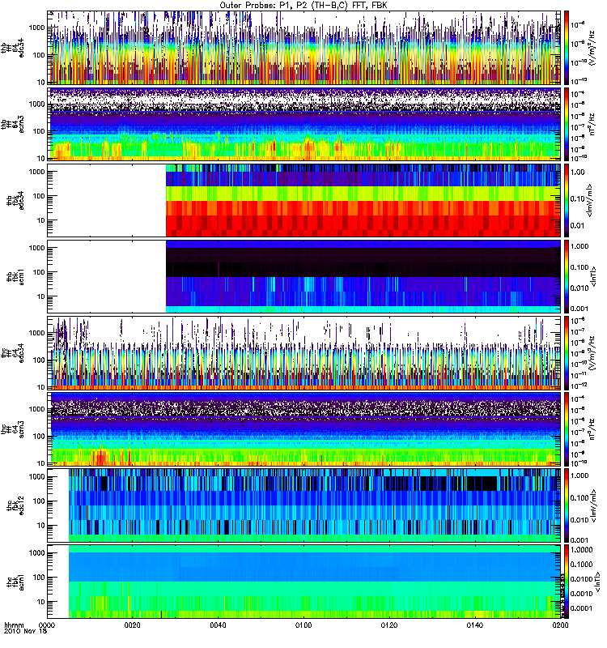Click the plot title Outer Probes P1, P2
The height and width of the screenshot is (648, 607).
pos(303,5)
